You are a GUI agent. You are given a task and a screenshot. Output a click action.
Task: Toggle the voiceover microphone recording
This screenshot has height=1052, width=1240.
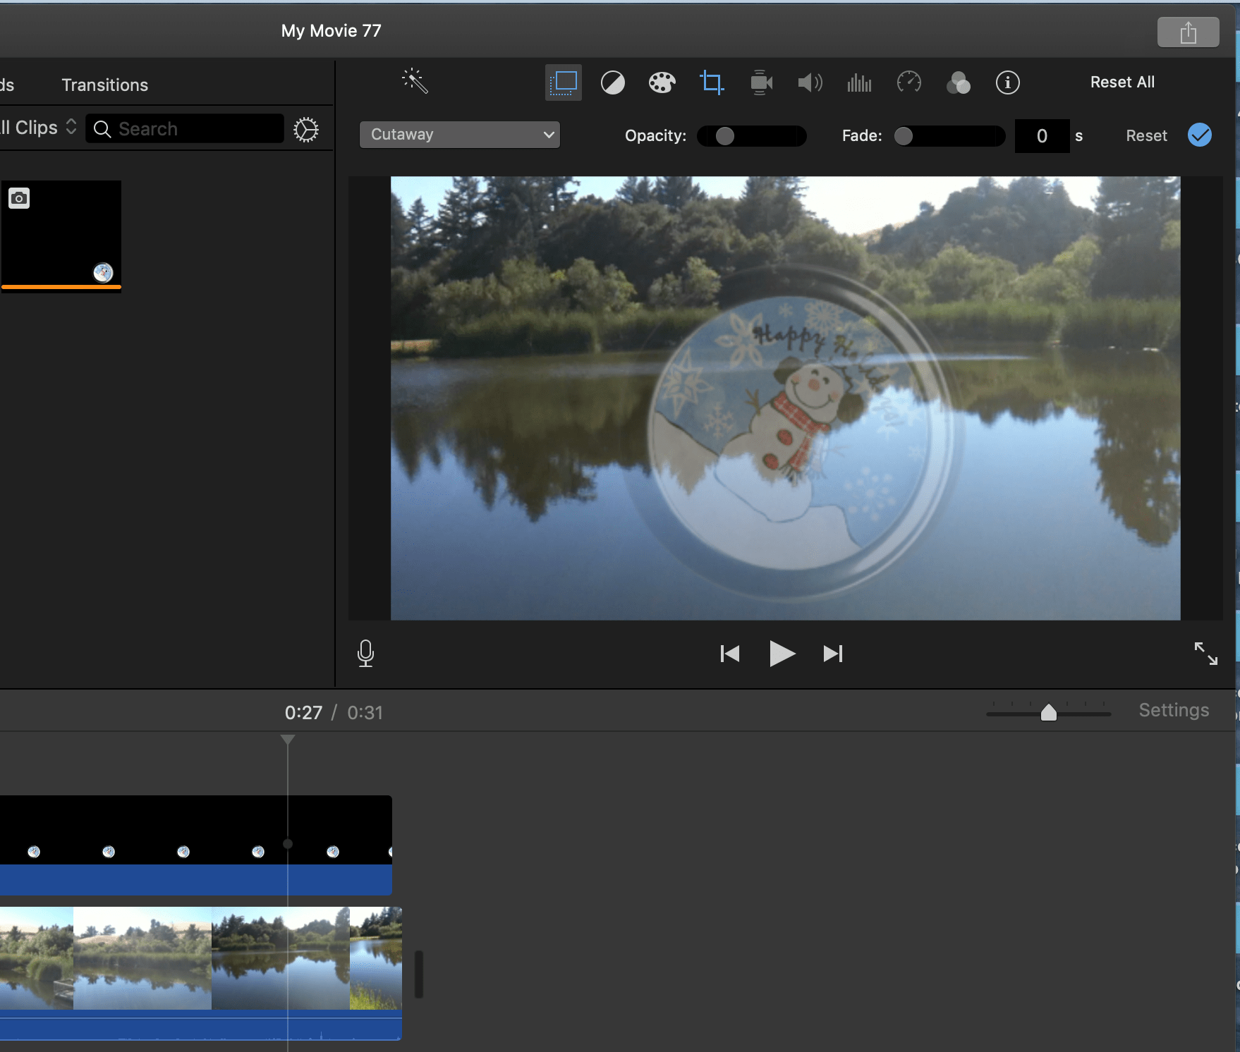[365, 654]
